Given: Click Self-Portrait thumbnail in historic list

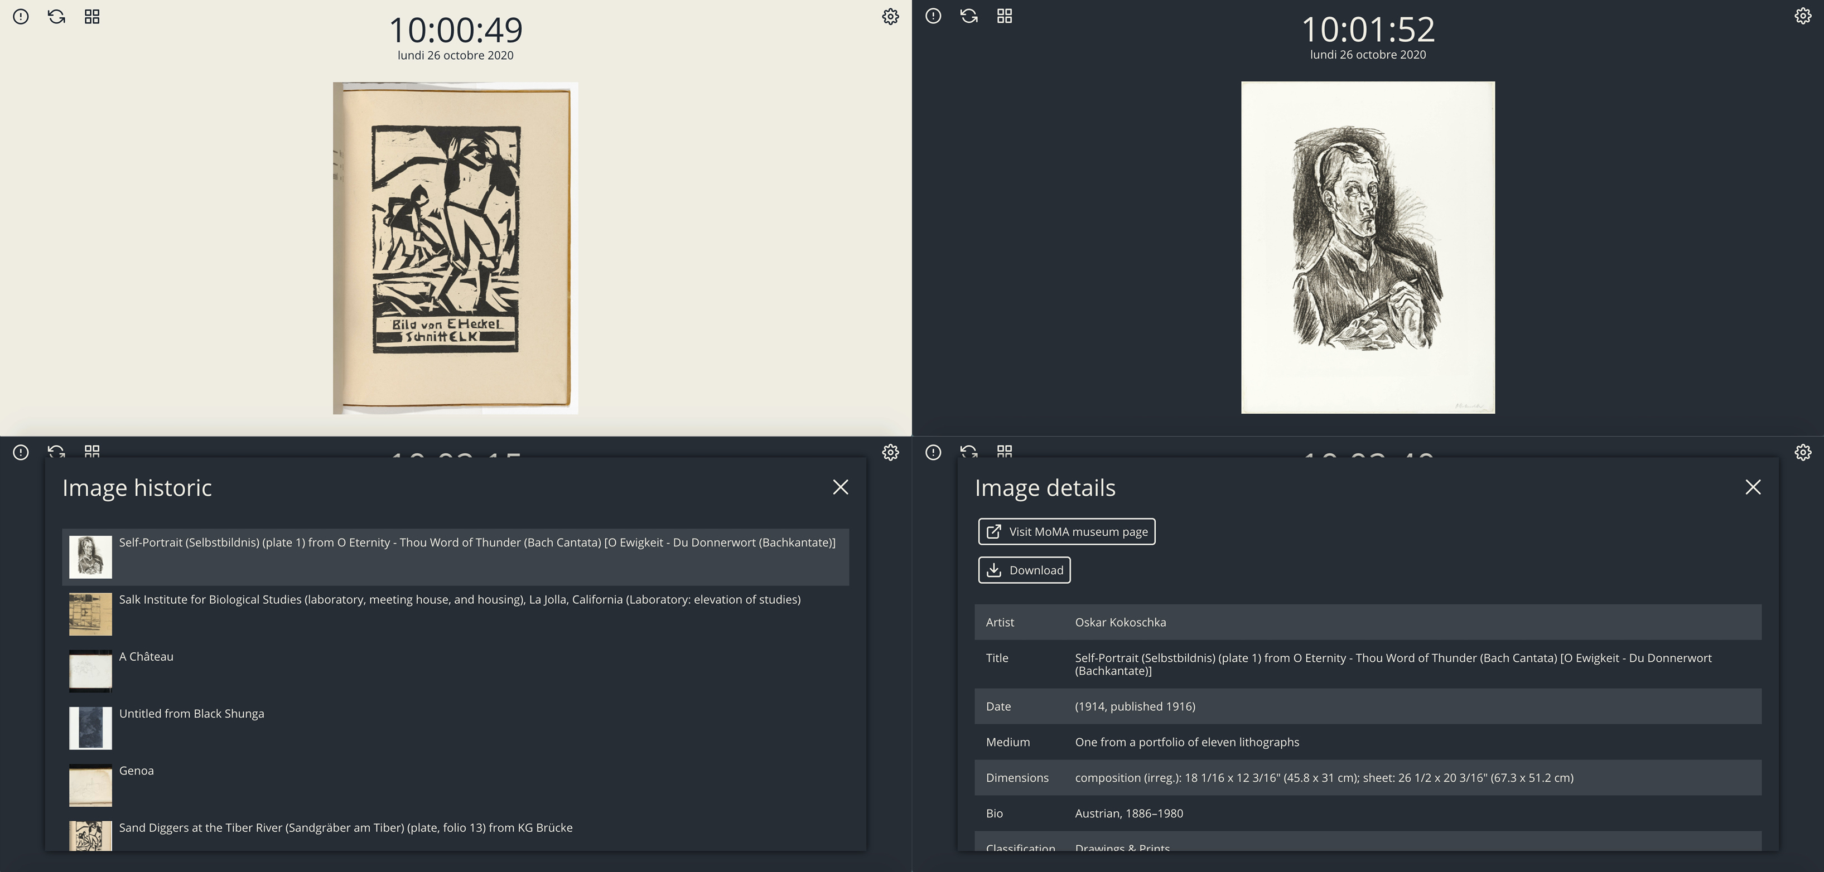Looking at the screenshot, I should (x=90, y=557).
